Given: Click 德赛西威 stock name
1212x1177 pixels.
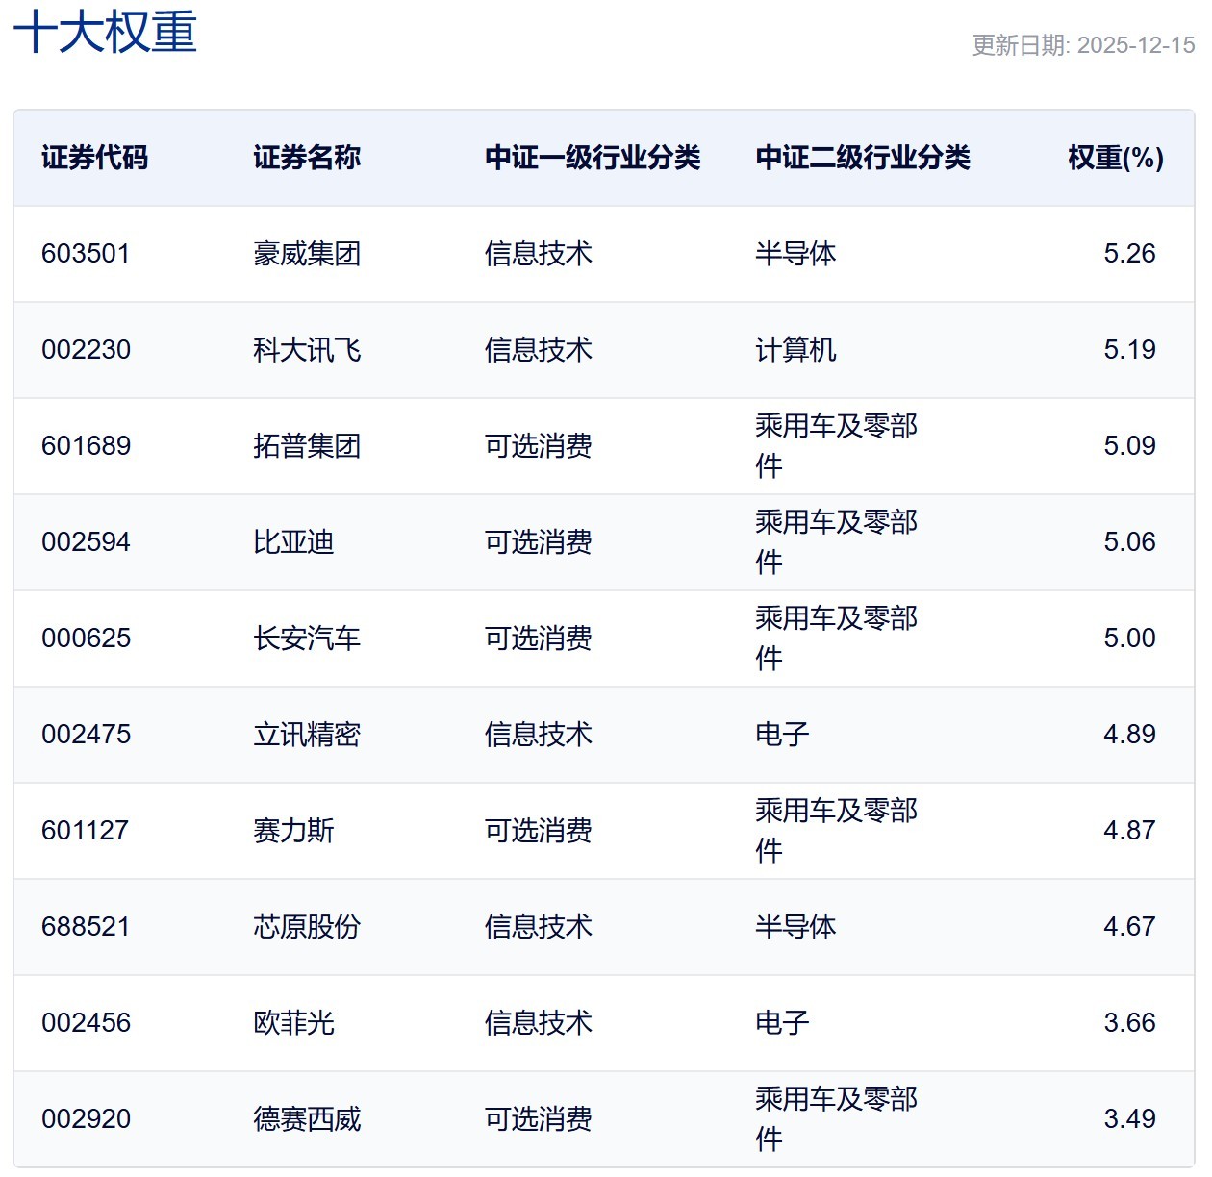Looking at the screenshot, I should tap(307, 1119).
